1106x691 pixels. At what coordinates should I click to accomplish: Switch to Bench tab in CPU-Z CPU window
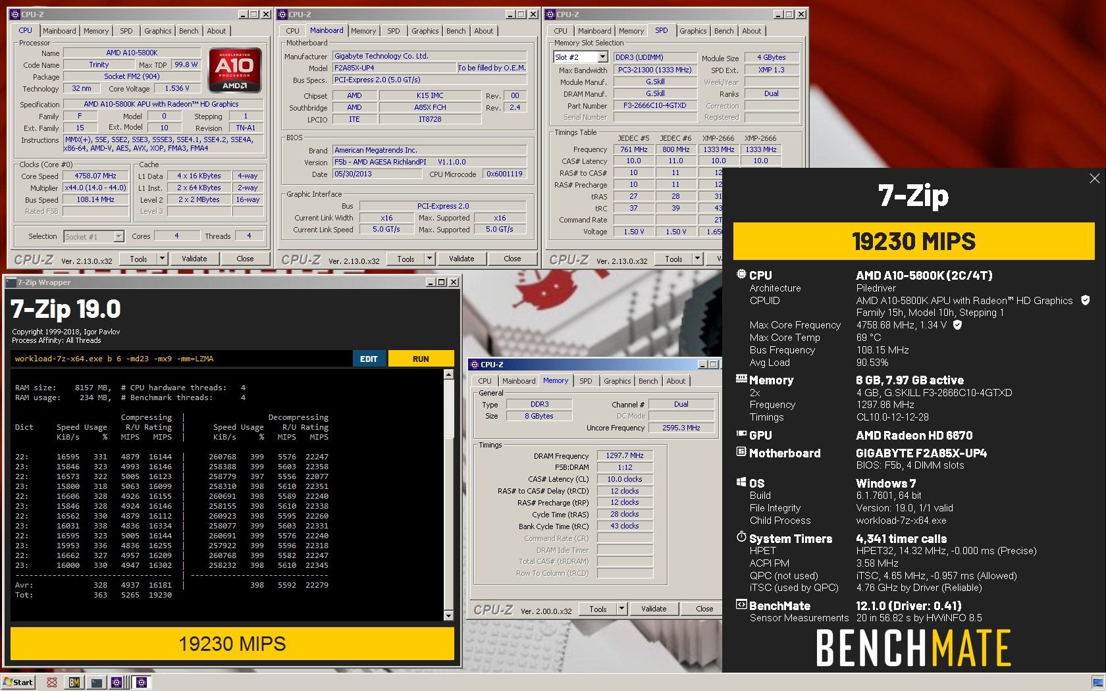point(189,31)
